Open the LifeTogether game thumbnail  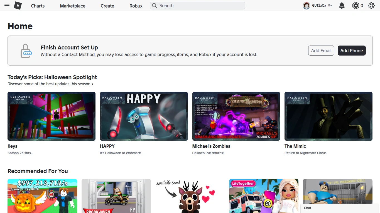264,196
